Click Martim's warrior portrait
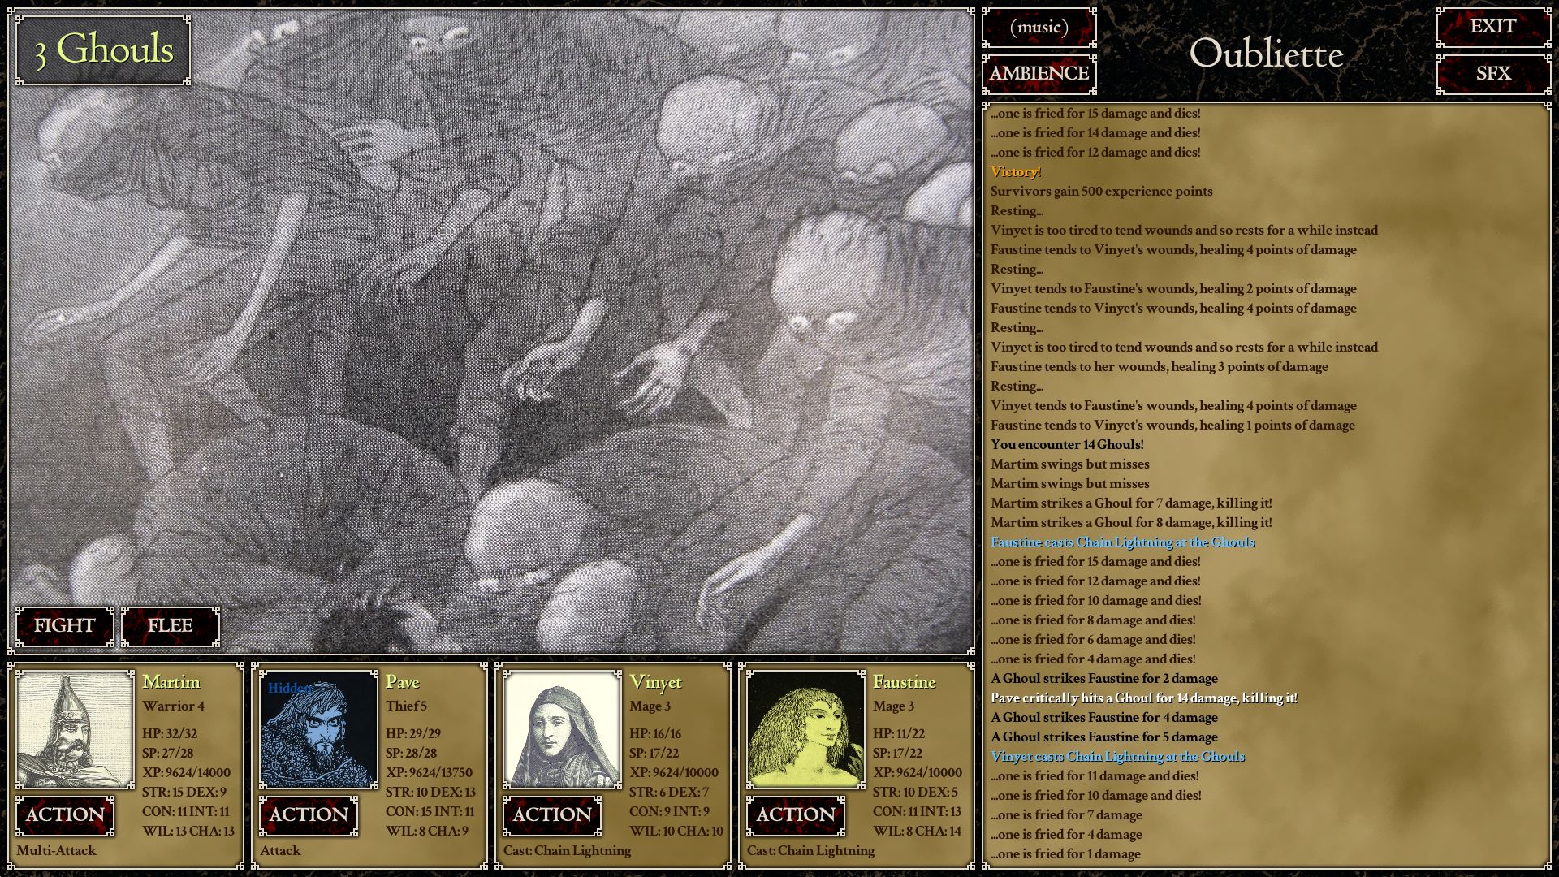Screen dimensions: 1559x877 [75, 729]
